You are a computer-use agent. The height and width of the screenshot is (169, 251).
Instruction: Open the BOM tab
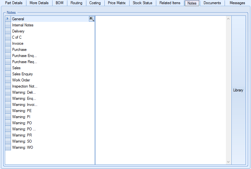(x=60, y=3)
